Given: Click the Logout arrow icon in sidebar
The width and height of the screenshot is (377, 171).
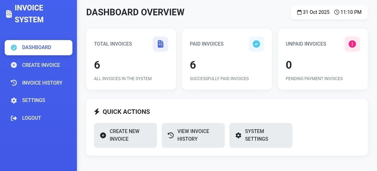Looking at the screenshot, I should point(14,118).
